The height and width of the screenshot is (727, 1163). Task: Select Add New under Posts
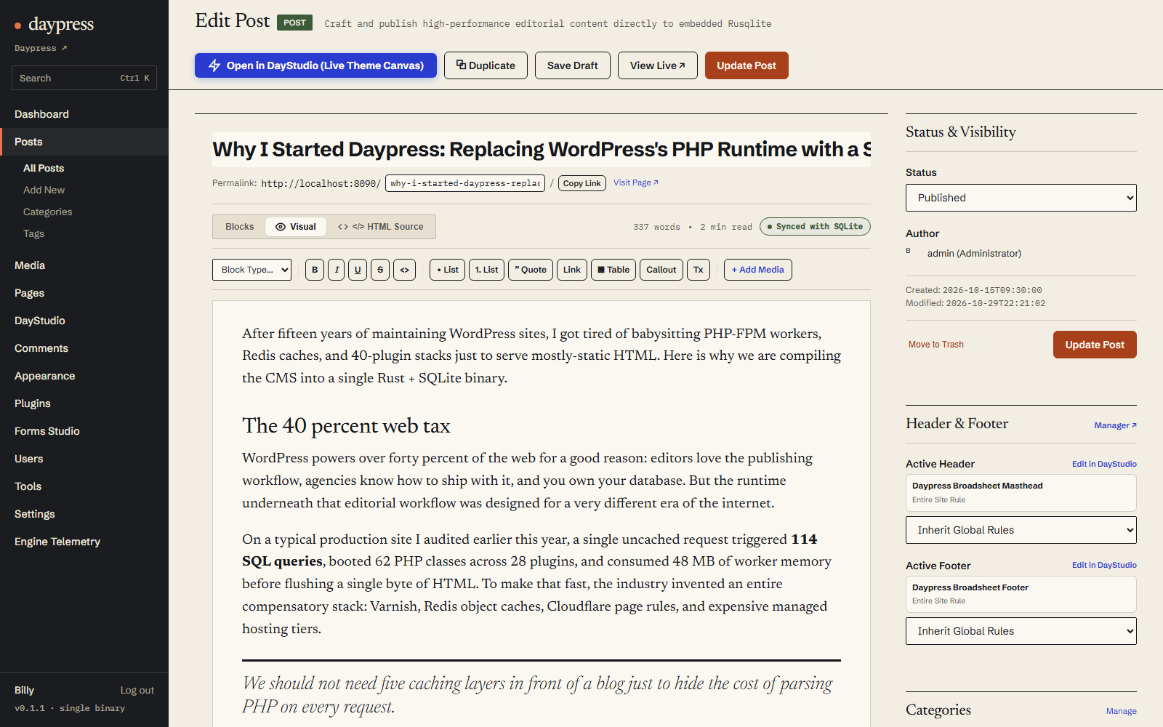click(x=44, y=190)
